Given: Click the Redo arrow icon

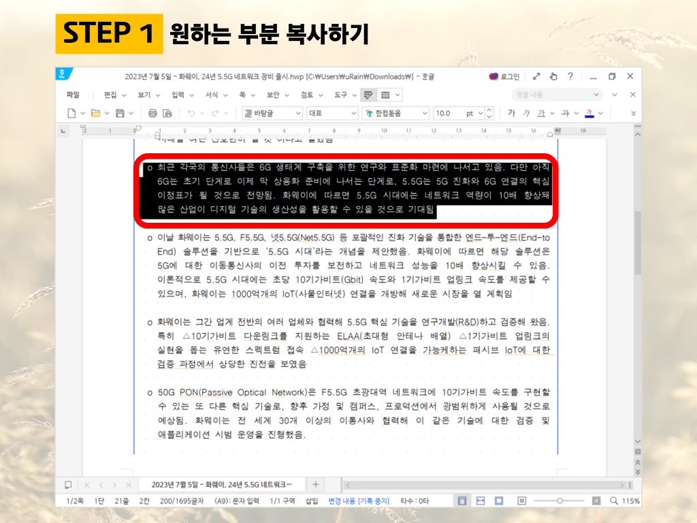Looking at the screenshot, I should point(215,114).
